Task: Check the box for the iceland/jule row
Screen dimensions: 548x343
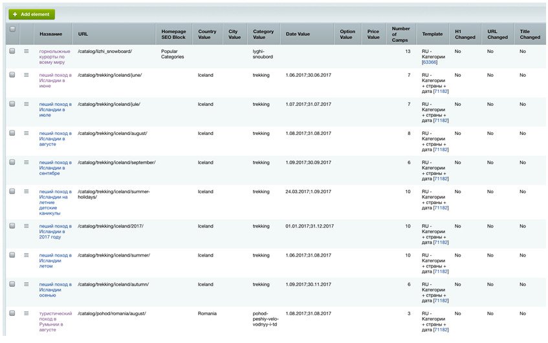Action: point(12,104)
